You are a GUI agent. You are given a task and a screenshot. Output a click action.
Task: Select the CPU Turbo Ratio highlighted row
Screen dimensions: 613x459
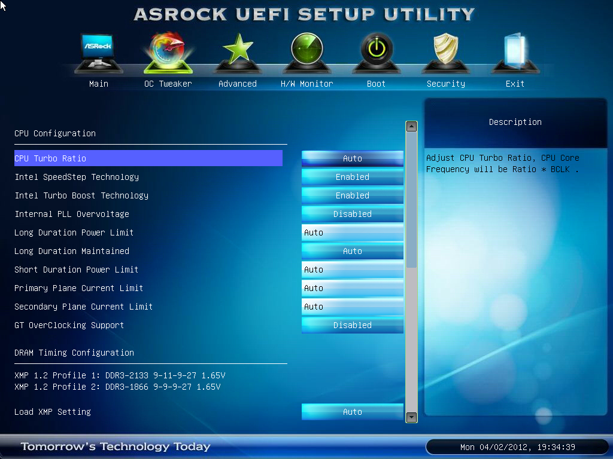(148, 158)
